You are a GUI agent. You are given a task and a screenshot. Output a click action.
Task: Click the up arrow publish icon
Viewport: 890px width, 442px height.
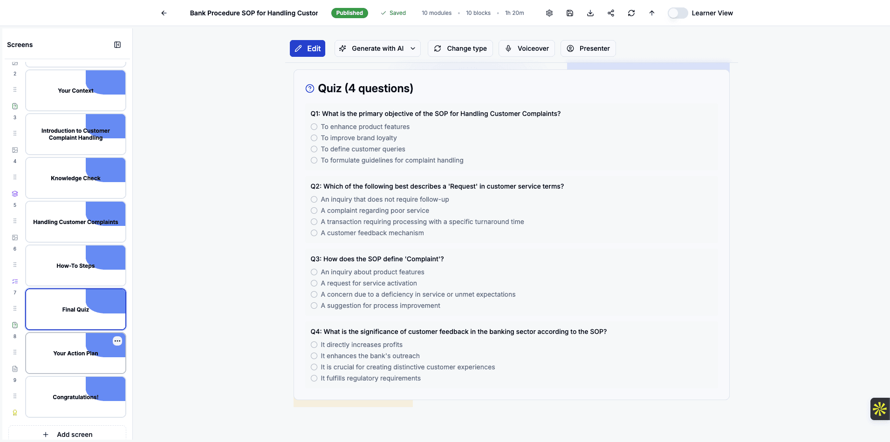point(652,13)
